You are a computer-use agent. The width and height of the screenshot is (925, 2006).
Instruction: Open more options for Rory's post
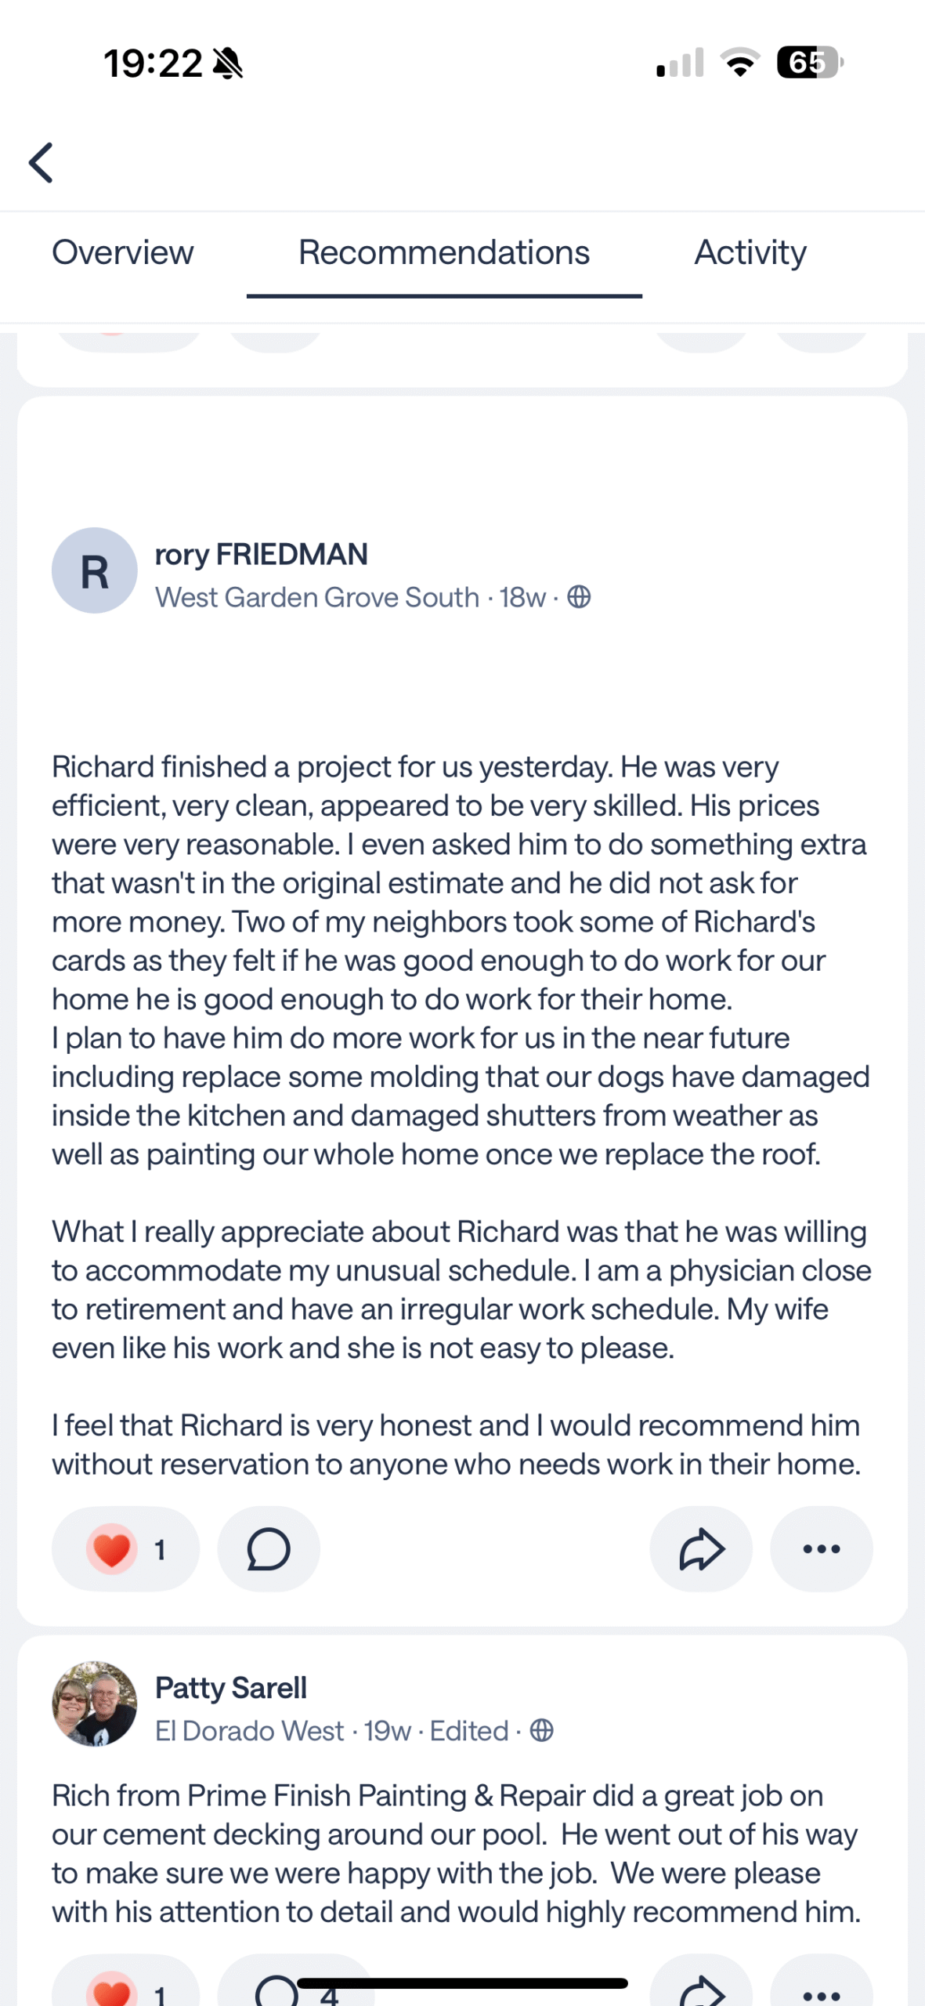[x=821, y=1549]
